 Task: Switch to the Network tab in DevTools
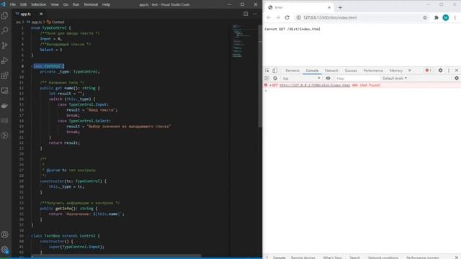pyautogui.click(x=331, y=71)
